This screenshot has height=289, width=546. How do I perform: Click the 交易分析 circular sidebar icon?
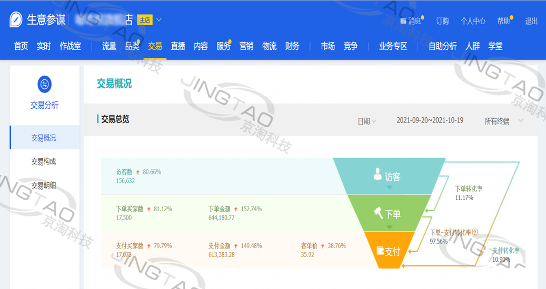click(x=45, y=84)
